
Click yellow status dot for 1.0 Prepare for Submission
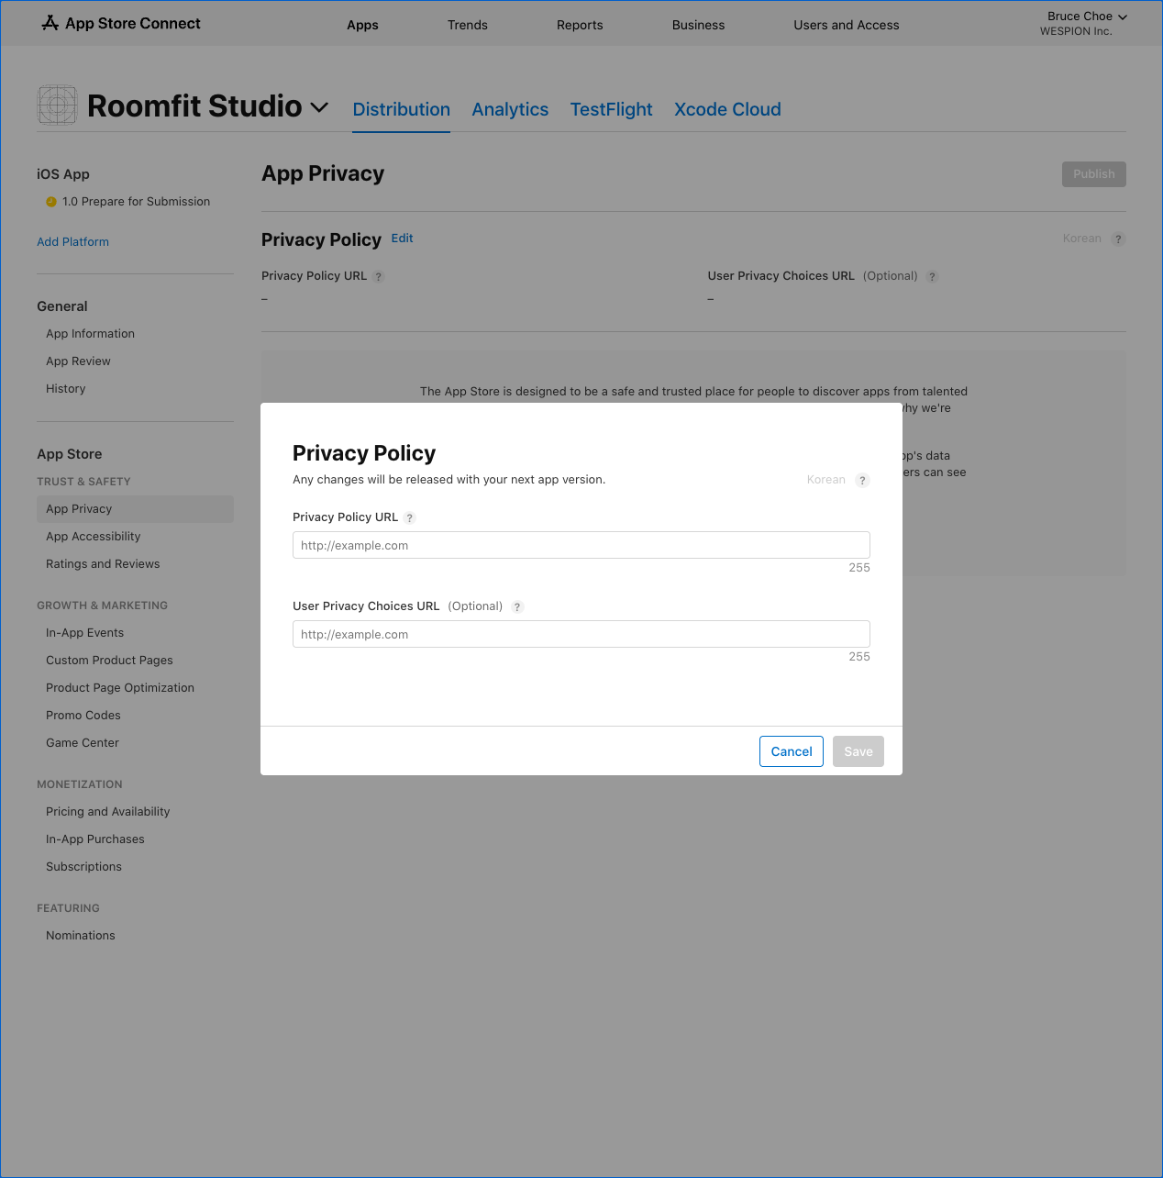(51, 202)
